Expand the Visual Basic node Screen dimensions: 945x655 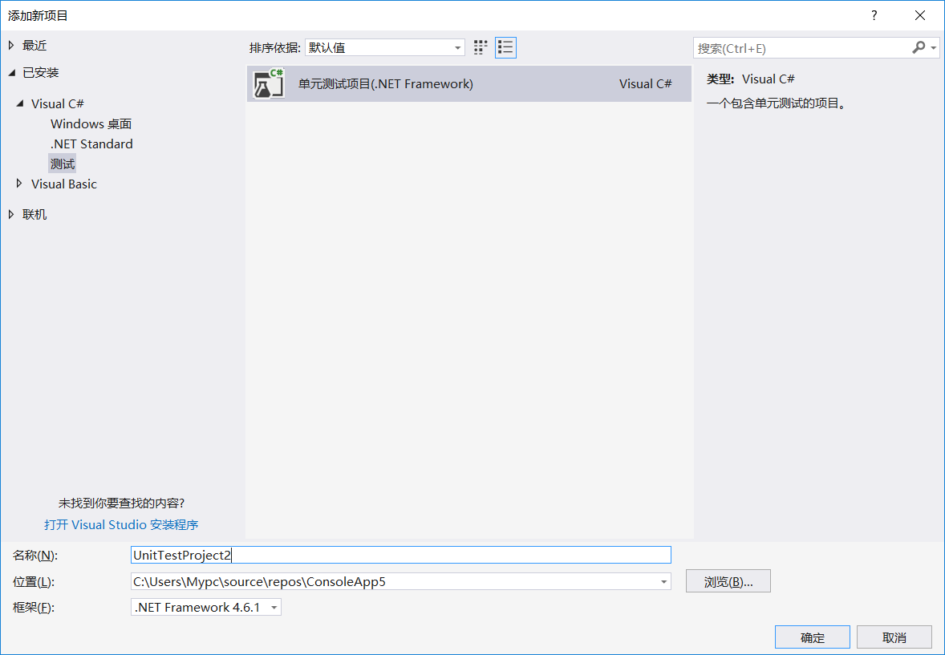coord(19,183)
